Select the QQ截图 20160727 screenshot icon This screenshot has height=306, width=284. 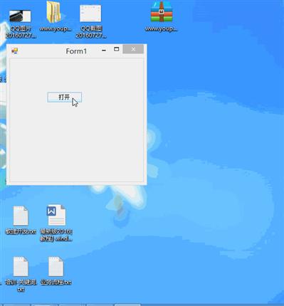pos(90,14)
